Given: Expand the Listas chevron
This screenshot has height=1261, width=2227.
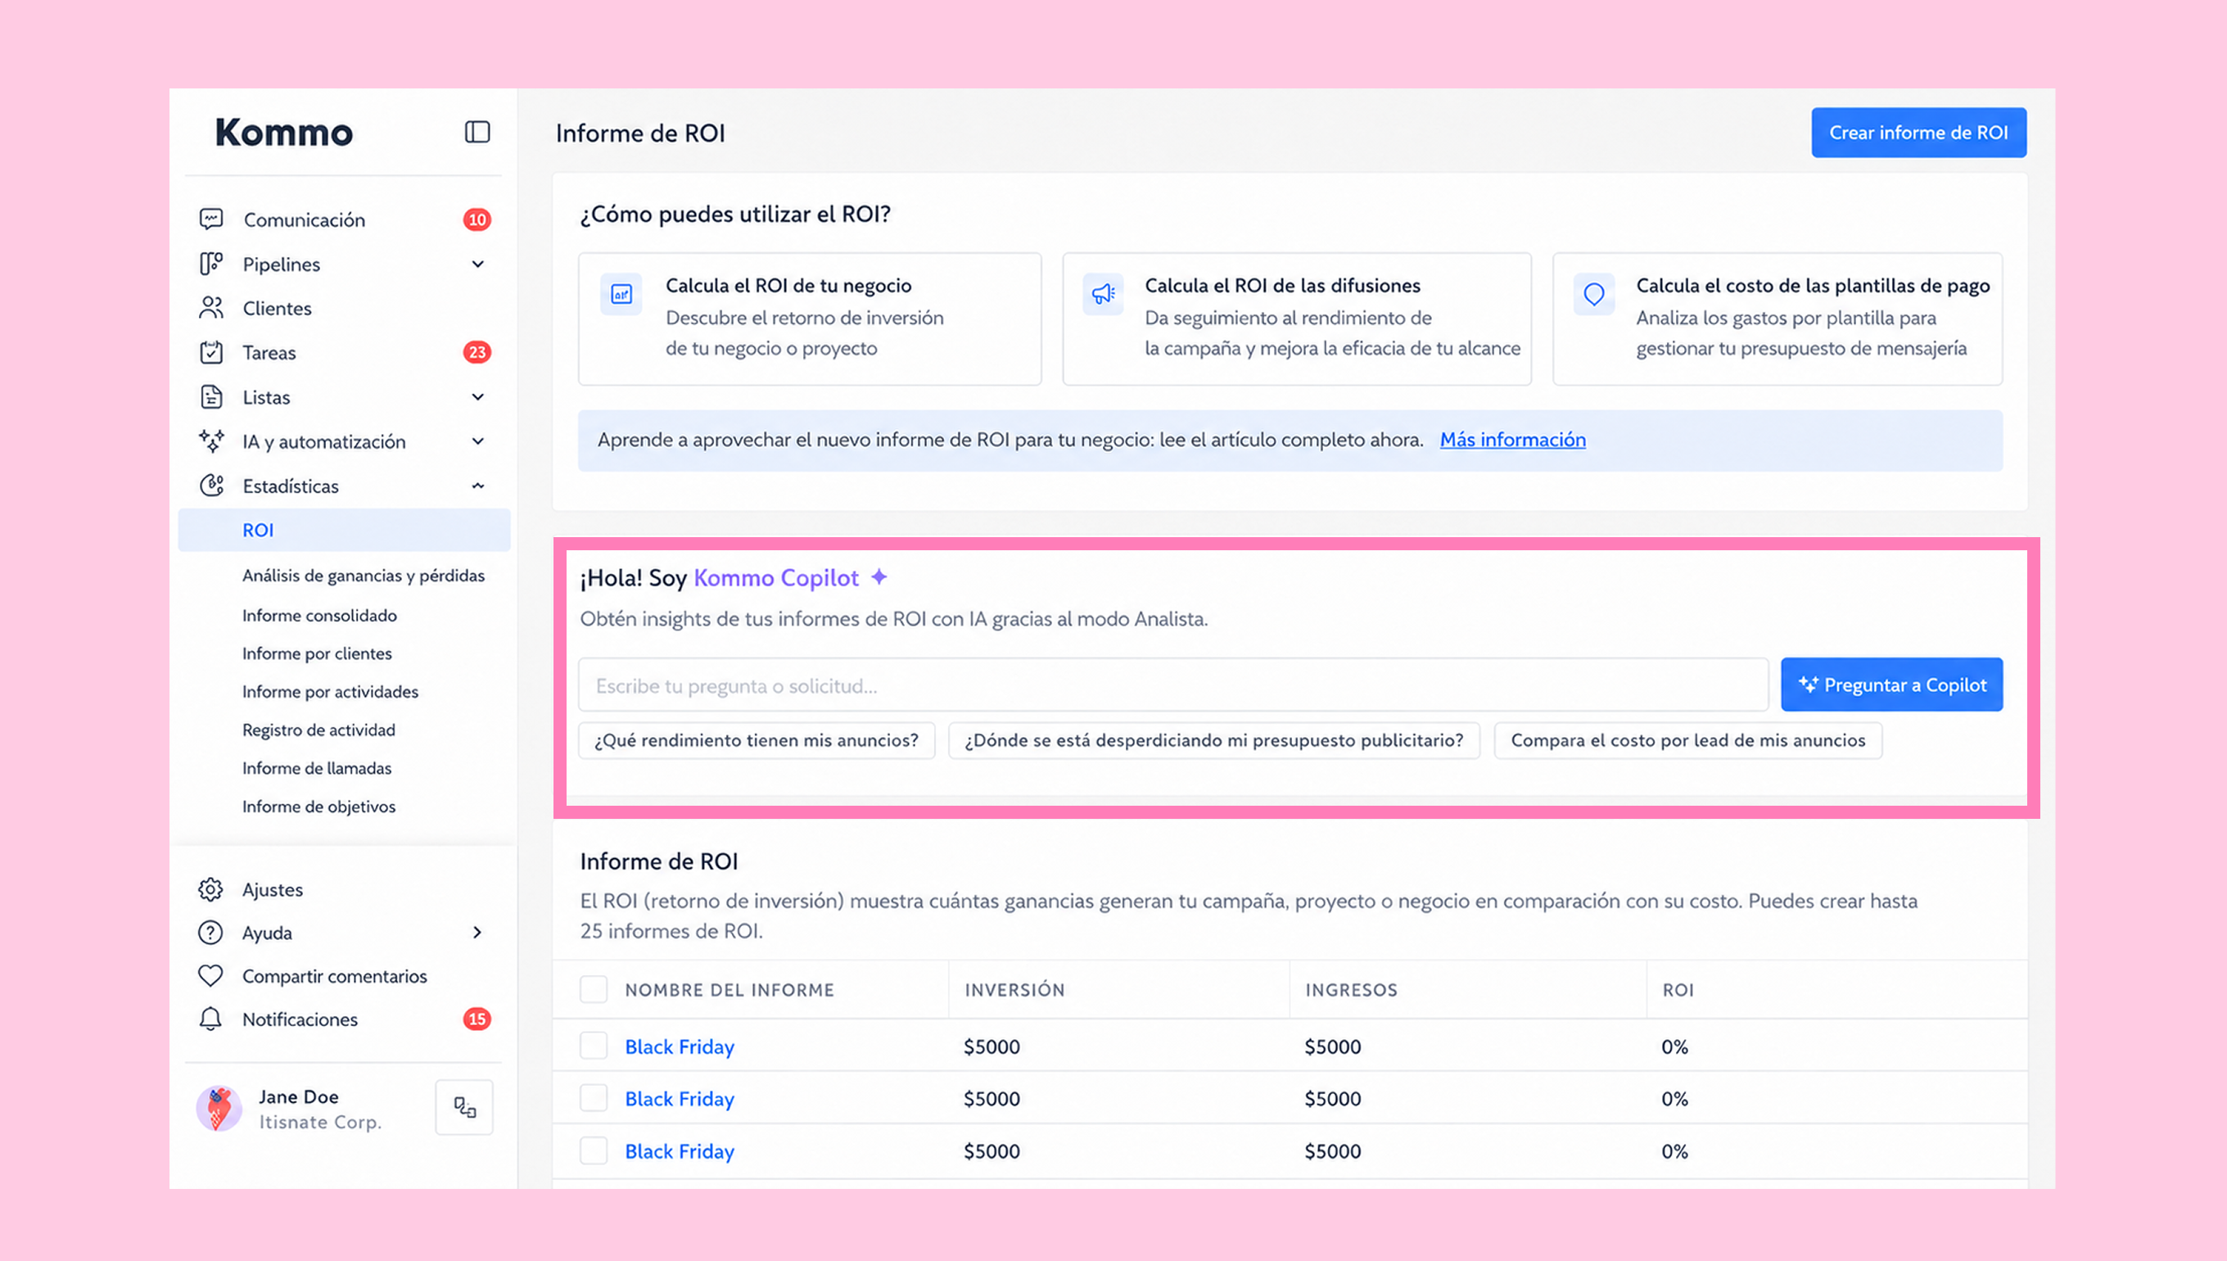Looking at the screenshot, I should pos(477,396).
